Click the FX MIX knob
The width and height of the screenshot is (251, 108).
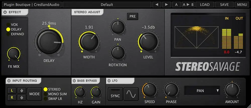[14, 54]
